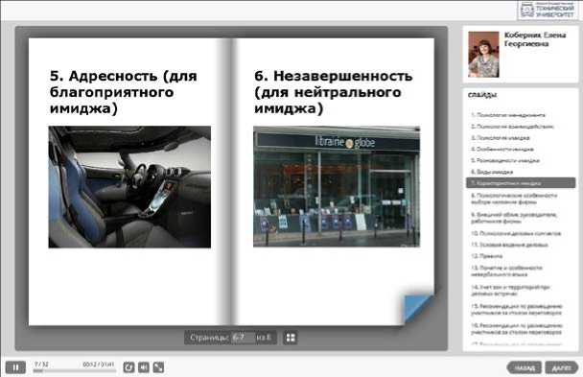583x377 pixels.
Task: Select slide 6 Виды имиджа
Action: point(492,172)
